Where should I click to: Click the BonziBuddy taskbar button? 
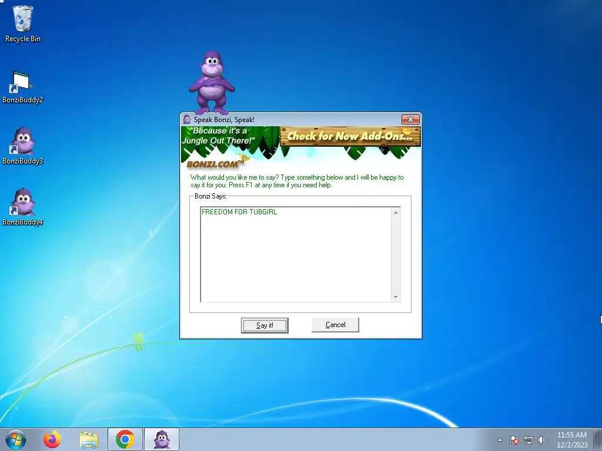point(162,439)
